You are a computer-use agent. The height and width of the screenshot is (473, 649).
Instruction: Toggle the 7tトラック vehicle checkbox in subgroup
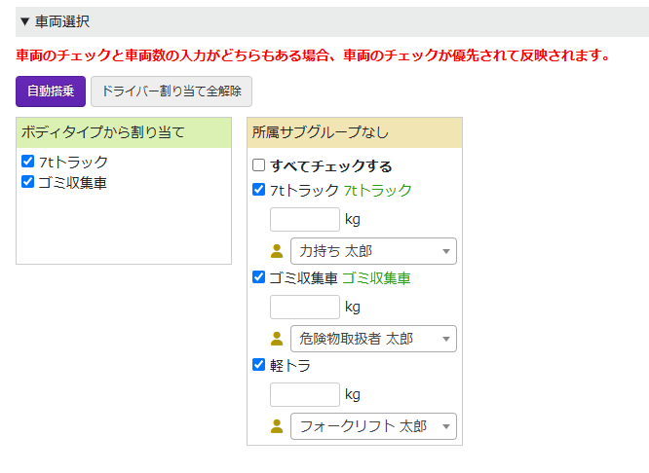click(259, 190)
